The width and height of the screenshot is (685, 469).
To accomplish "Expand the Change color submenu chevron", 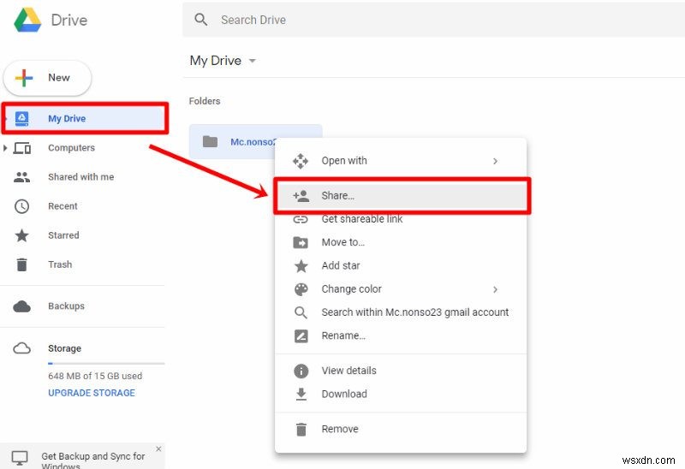I will click(x=495, y=289).
